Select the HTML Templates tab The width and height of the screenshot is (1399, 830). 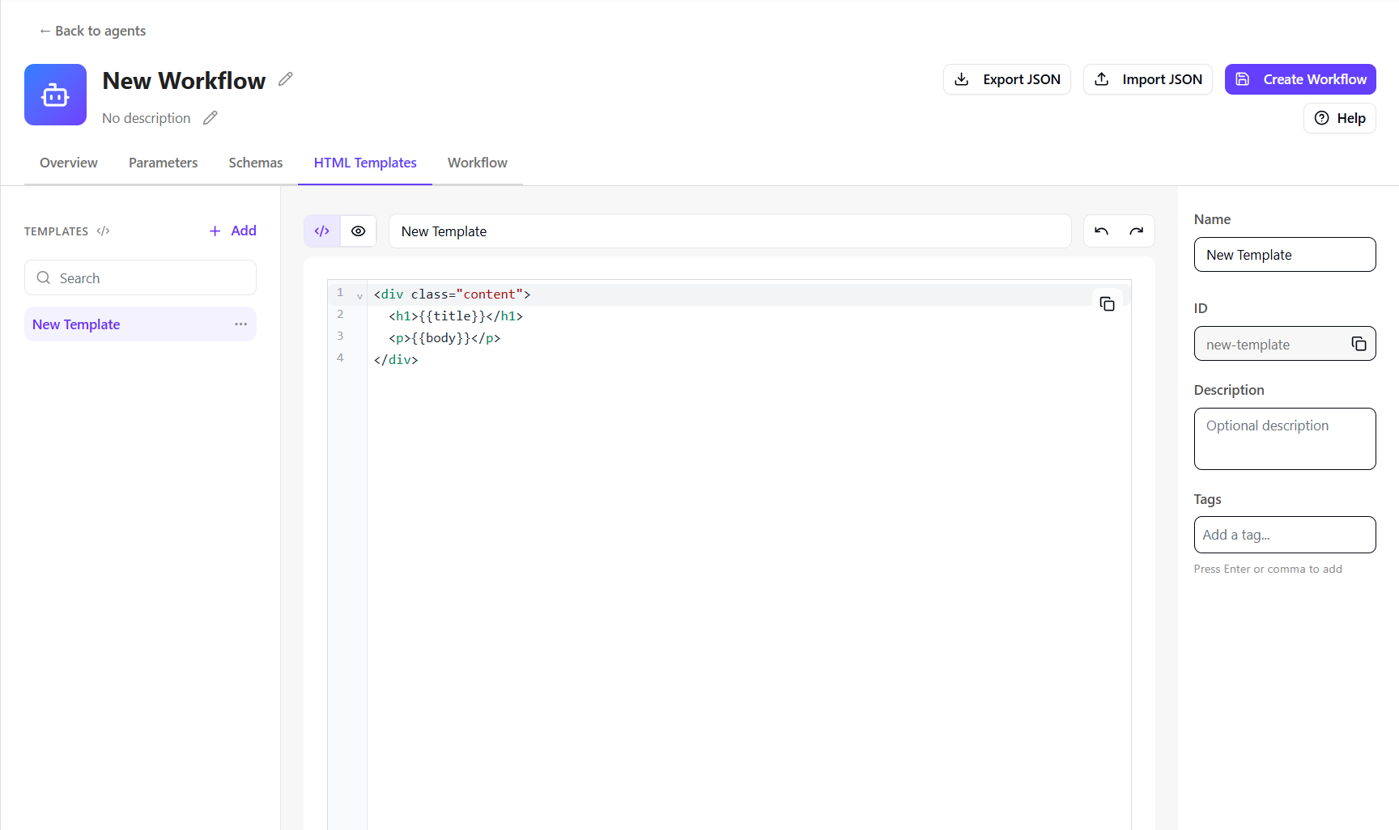point(365,163)
